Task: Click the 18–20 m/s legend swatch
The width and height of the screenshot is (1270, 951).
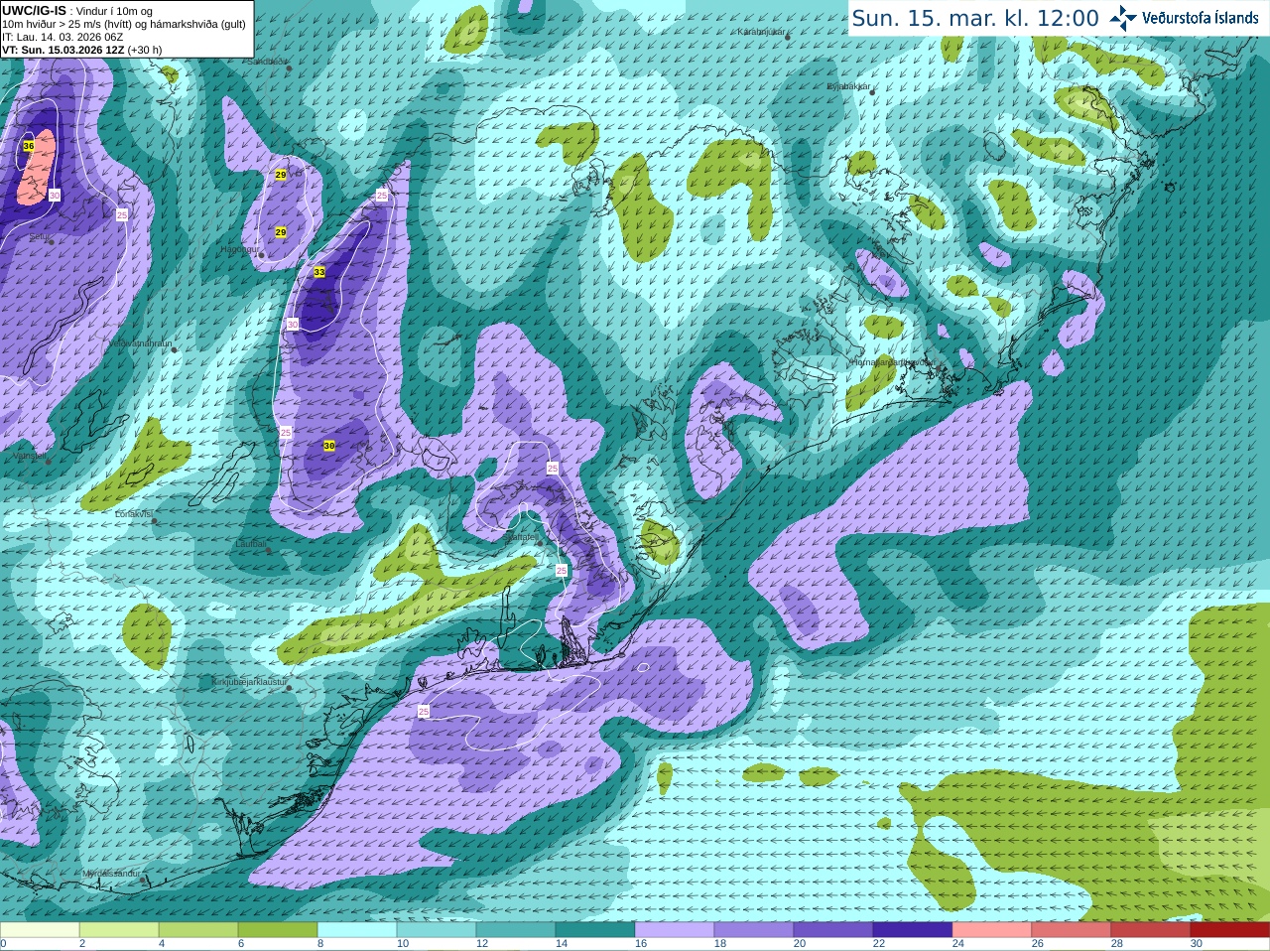Action: pos(754,930)
